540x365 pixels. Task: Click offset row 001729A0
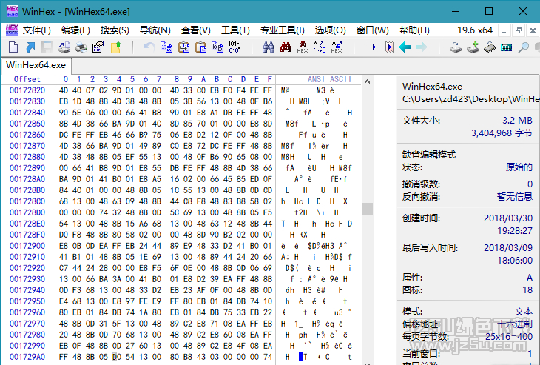(27, 357)
